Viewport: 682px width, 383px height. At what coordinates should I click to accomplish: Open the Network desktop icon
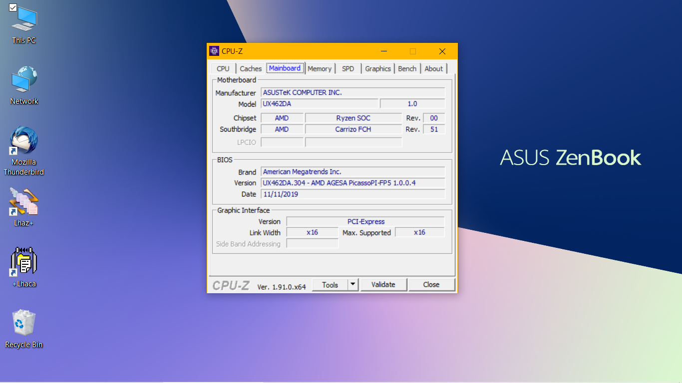pyautogui.click(x=24, y=86)
